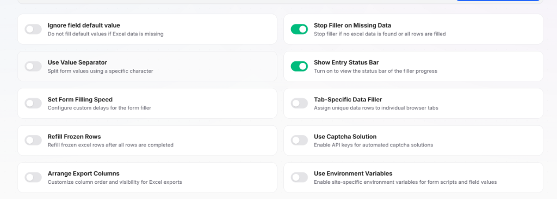Click the "Use Captcha Solution" title
Viewport: 557px width, 199px height.
345,137
